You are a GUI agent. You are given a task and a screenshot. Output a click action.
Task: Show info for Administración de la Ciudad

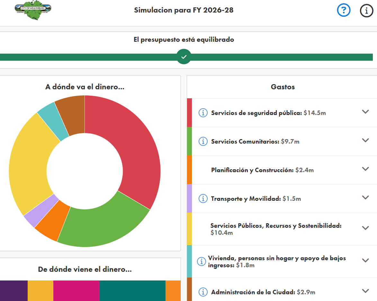(x=203, y=292)
